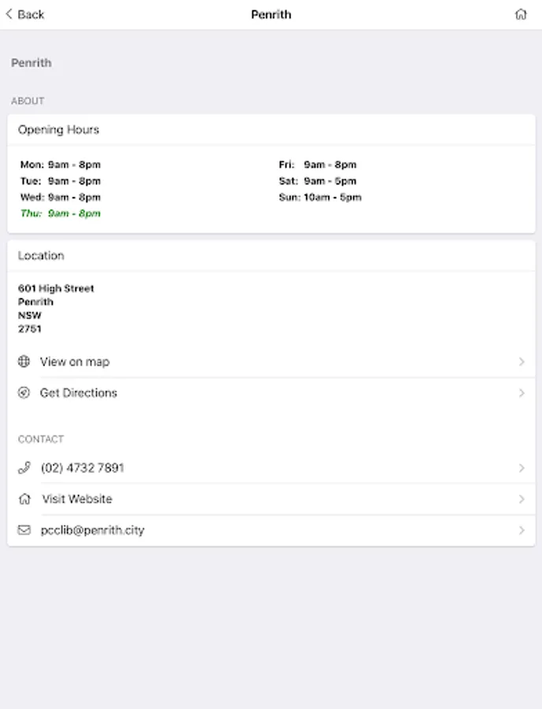Email pcclib@penrith.city

(x=93, y=530)
